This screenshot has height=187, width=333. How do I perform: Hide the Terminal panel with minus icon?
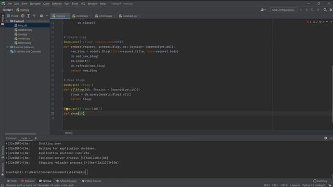tap(331, 138)
